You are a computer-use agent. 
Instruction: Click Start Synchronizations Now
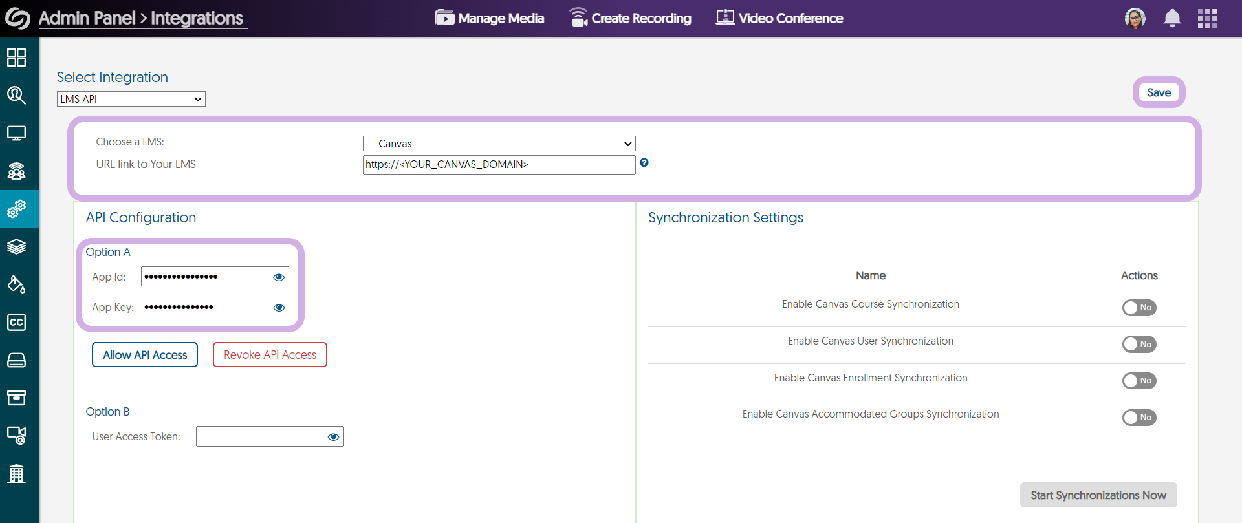click(x=1098, y=495)
